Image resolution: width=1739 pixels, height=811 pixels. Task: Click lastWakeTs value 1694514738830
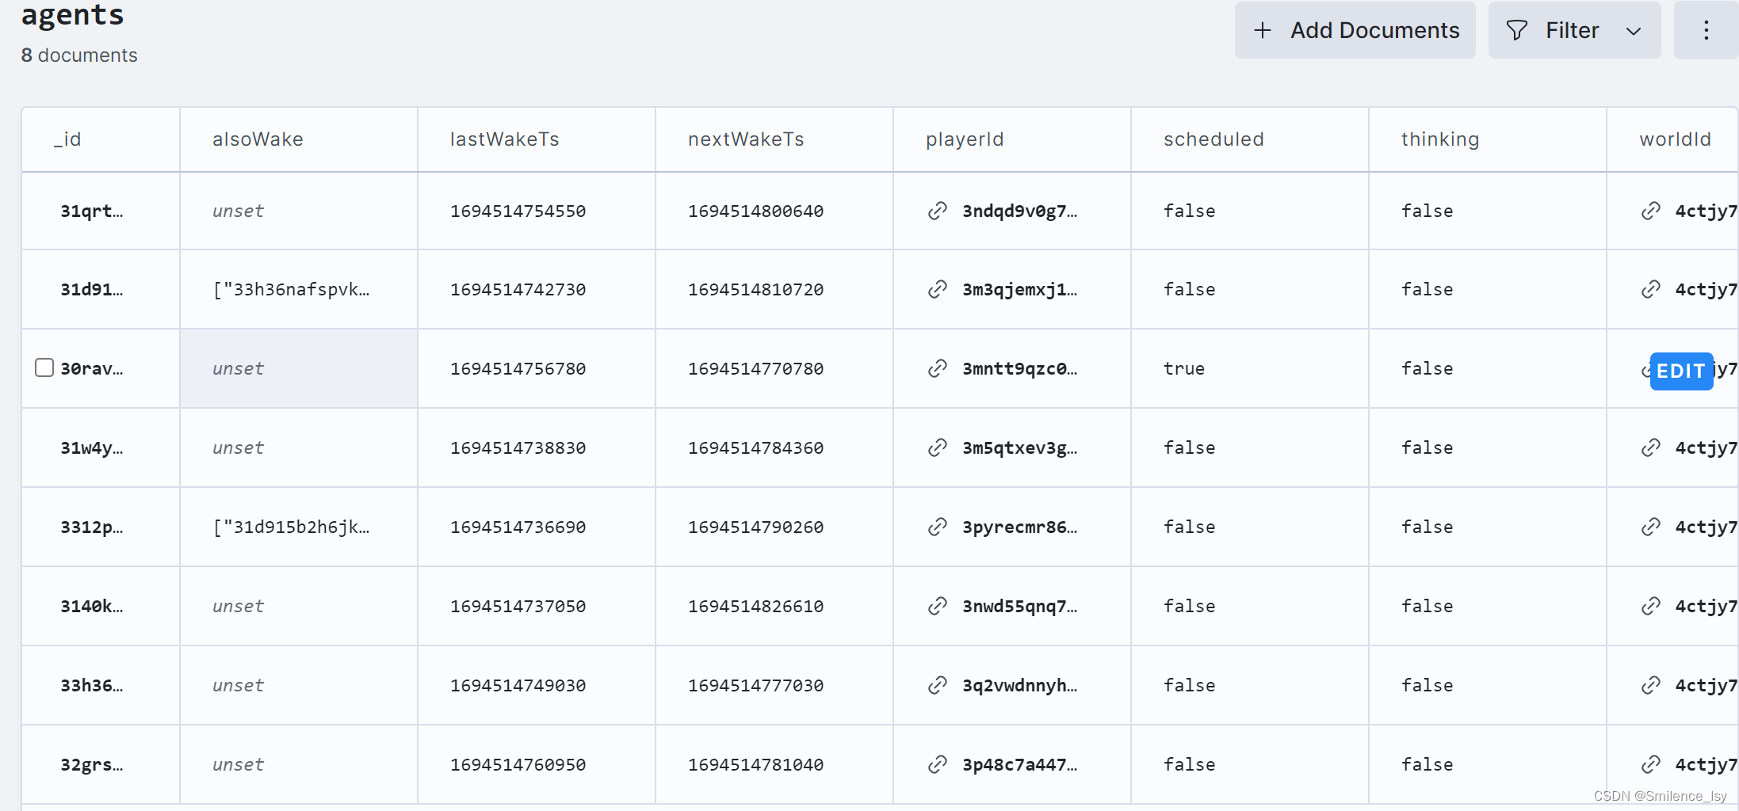tap(518, 447)
